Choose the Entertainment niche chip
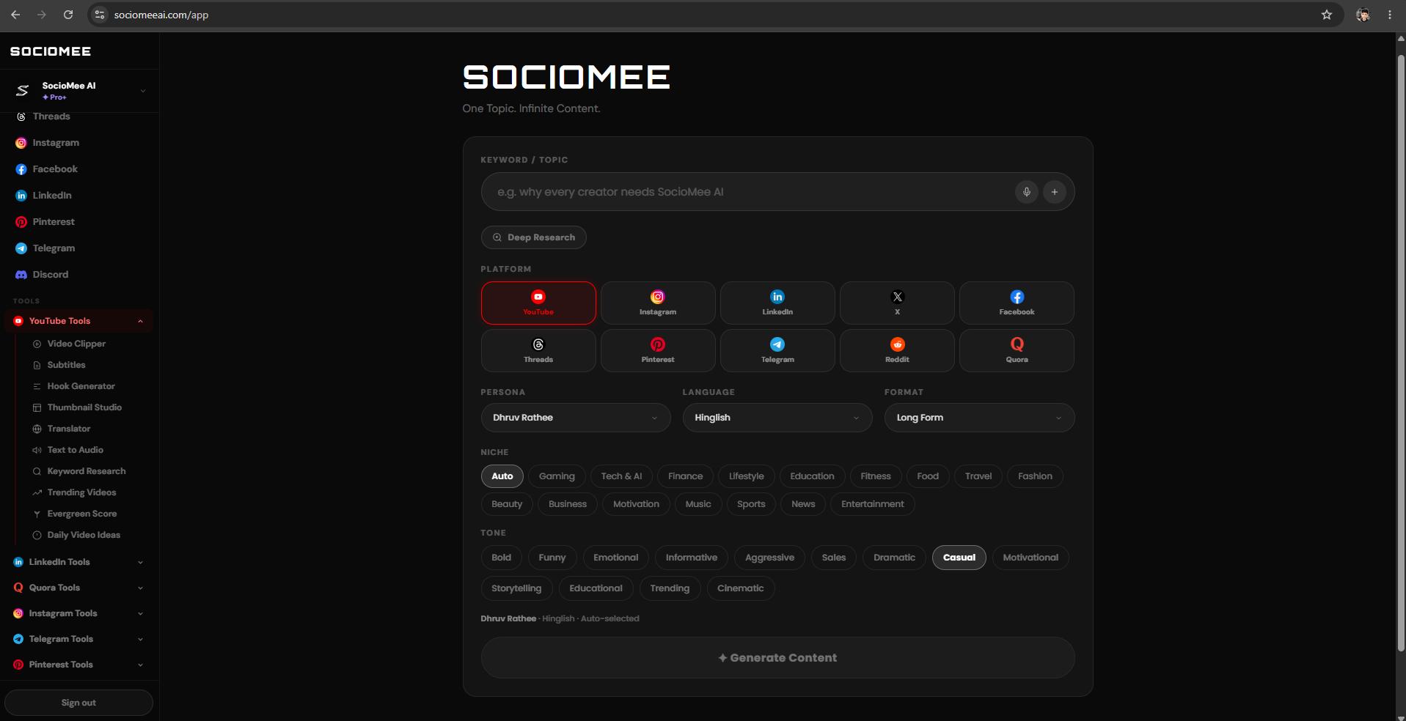Viewport: 1406px width, 721px height. coord(872,504)
